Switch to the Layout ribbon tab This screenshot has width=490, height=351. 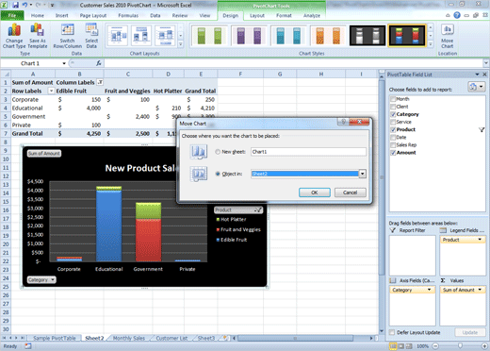pos(257,15)
